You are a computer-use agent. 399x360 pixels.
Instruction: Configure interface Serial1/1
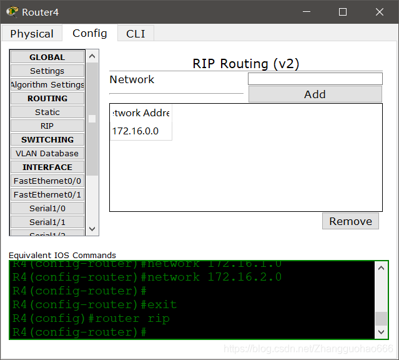(47, 222)
